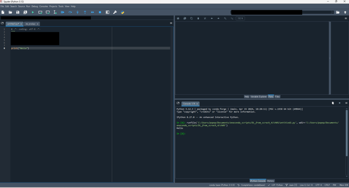Screen dimensions: 349x188
Task: Browse for a working directory
Action: 338,12
